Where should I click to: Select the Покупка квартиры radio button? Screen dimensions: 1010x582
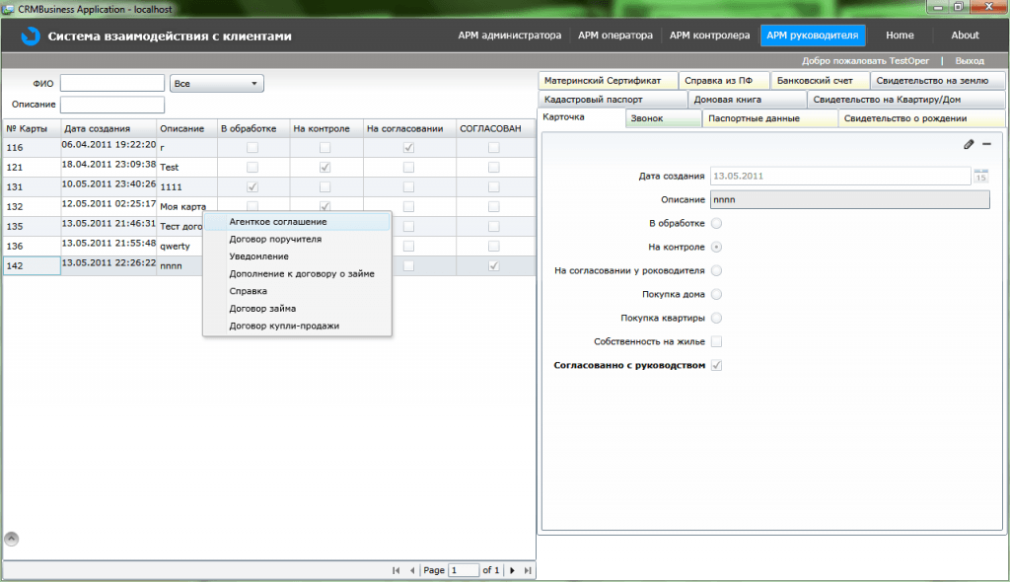[716, 318]
